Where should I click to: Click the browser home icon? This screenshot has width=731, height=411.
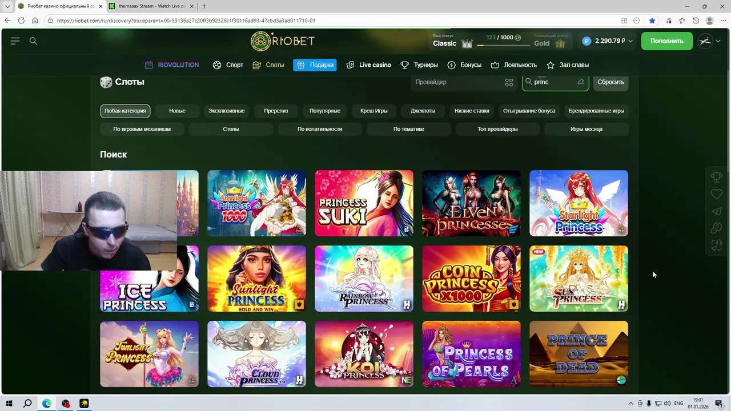35,21
